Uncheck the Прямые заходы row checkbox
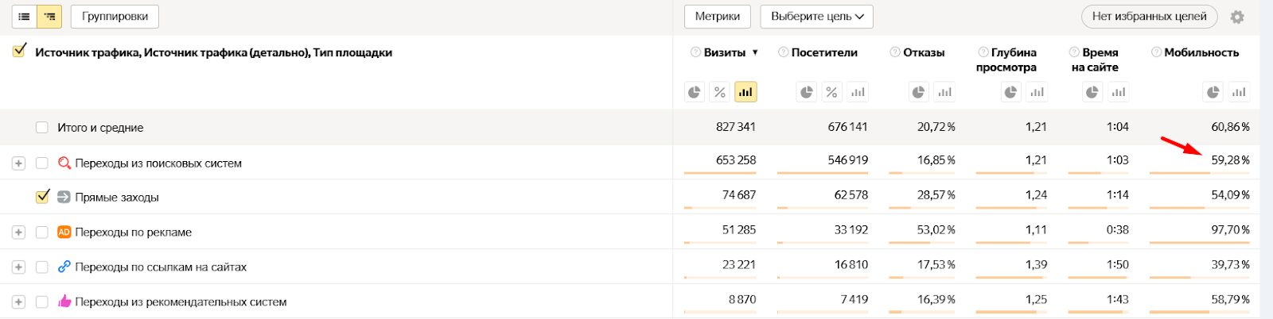The width and height of the screenshot is (1273, 319). [x=42, y=197]
